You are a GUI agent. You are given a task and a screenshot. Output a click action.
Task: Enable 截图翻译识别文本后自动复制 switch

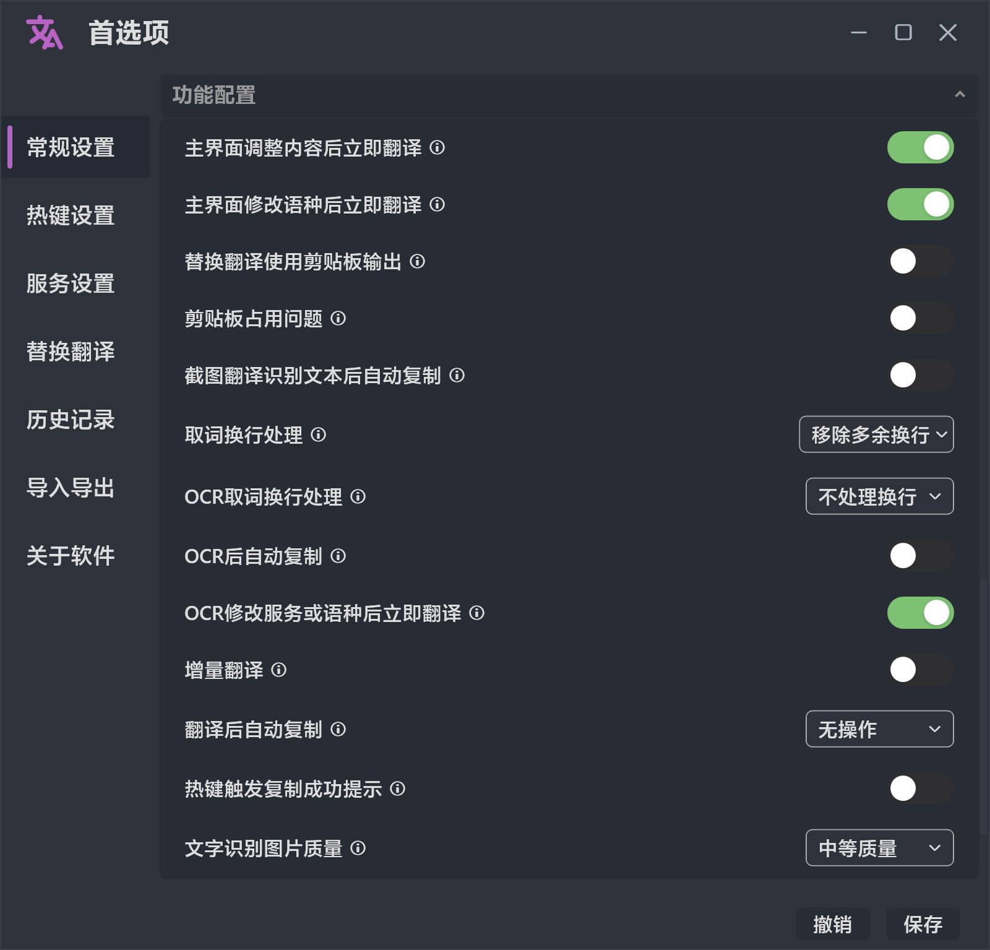(x=921, y=376)
